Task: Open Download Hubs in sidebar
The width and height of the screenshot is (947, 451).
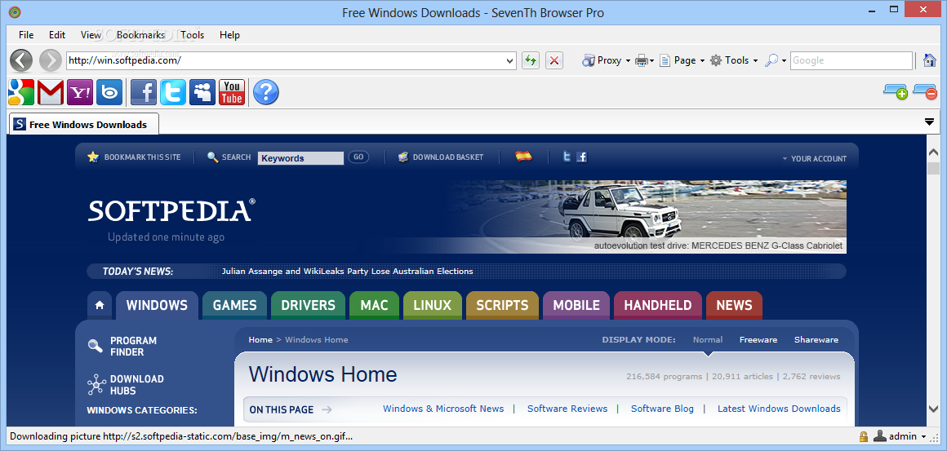Action: click(126, 385)
